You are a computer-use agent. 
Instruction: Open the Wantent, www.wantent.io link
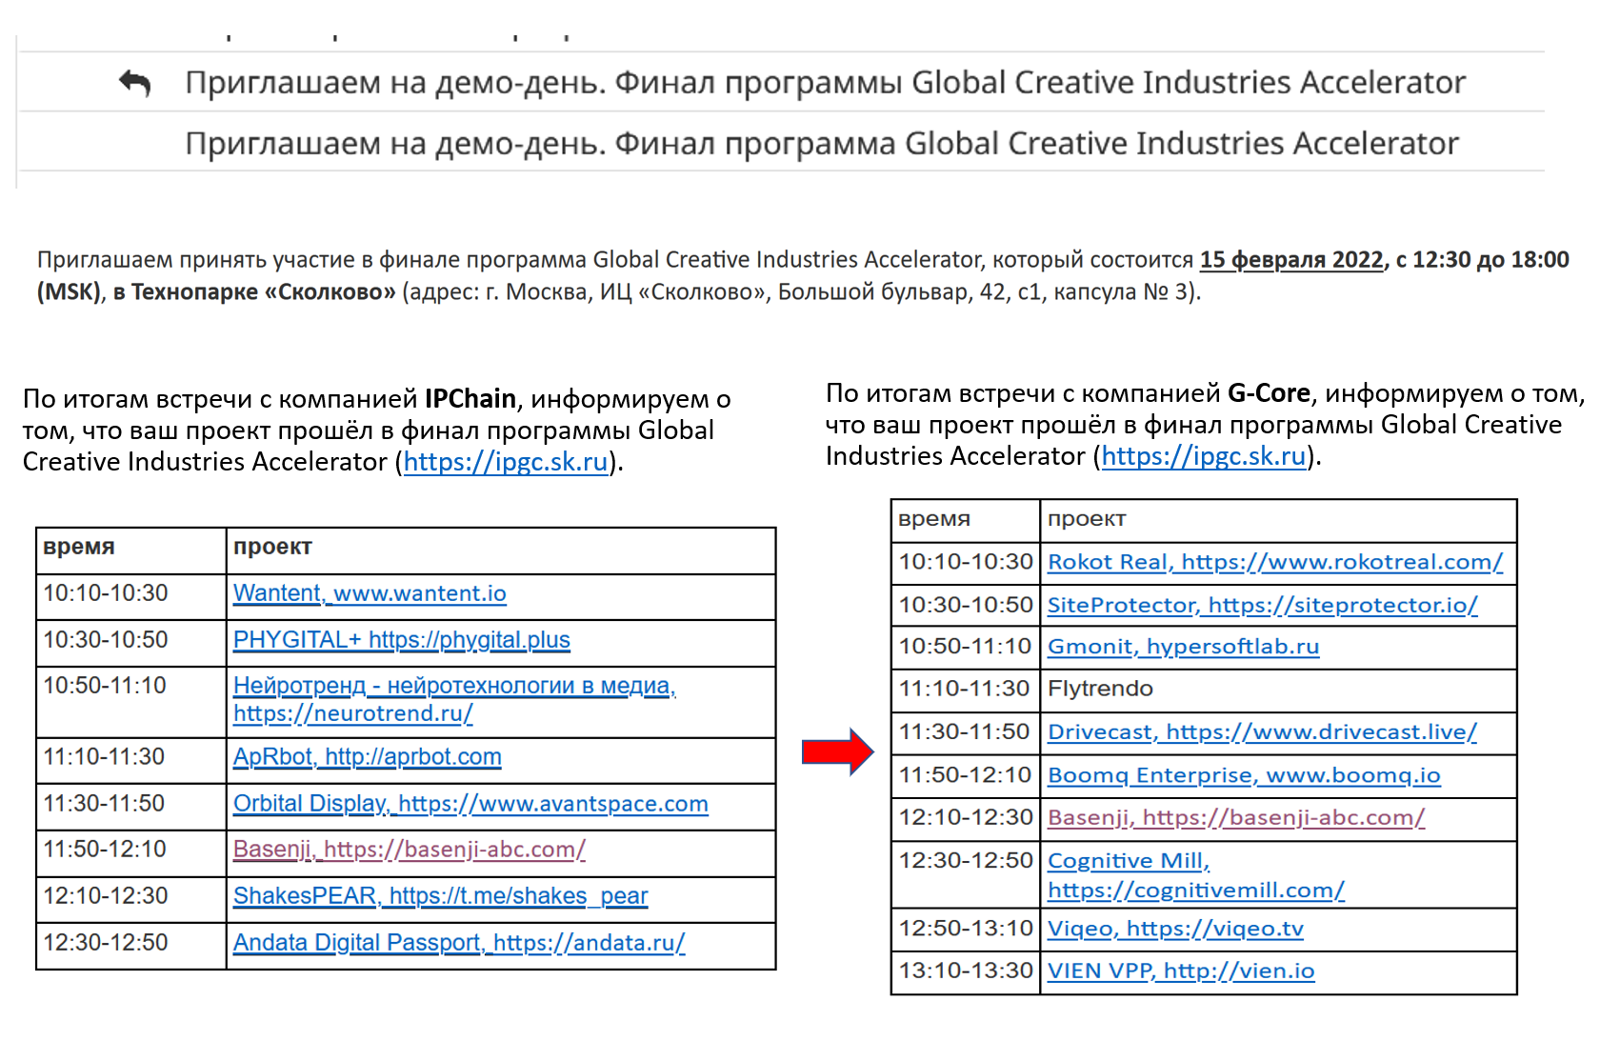[370, 593]
